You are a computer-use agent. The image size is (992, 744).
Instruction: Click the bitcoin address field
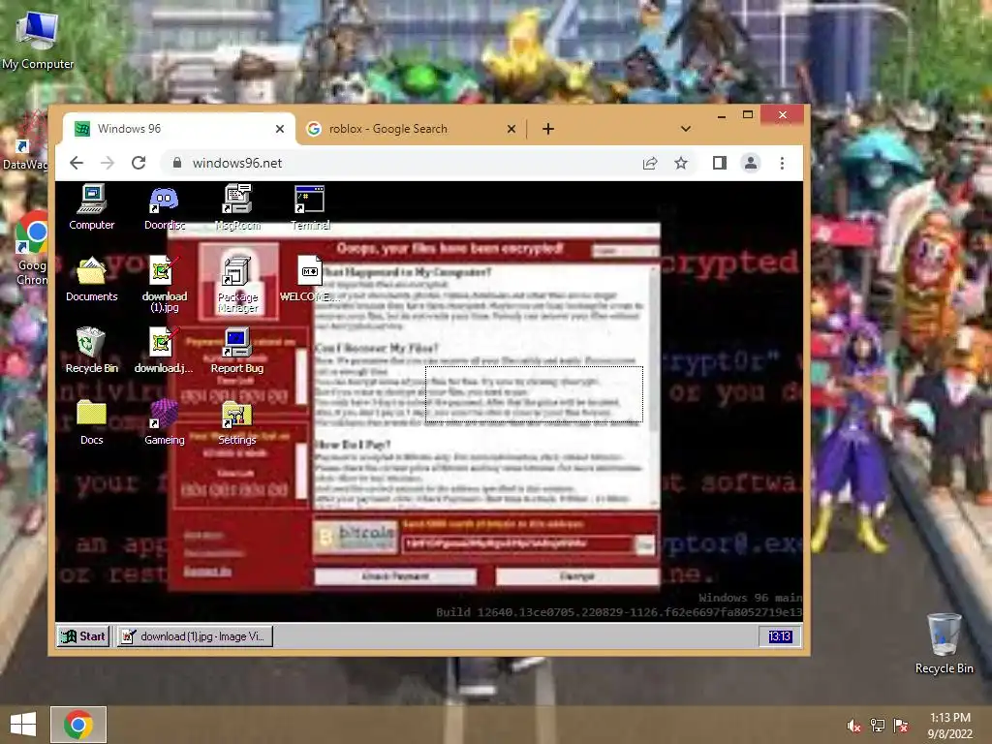pyautogui.click(x=517, y=544)
